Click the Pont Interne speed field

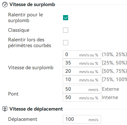click(82, 97)
